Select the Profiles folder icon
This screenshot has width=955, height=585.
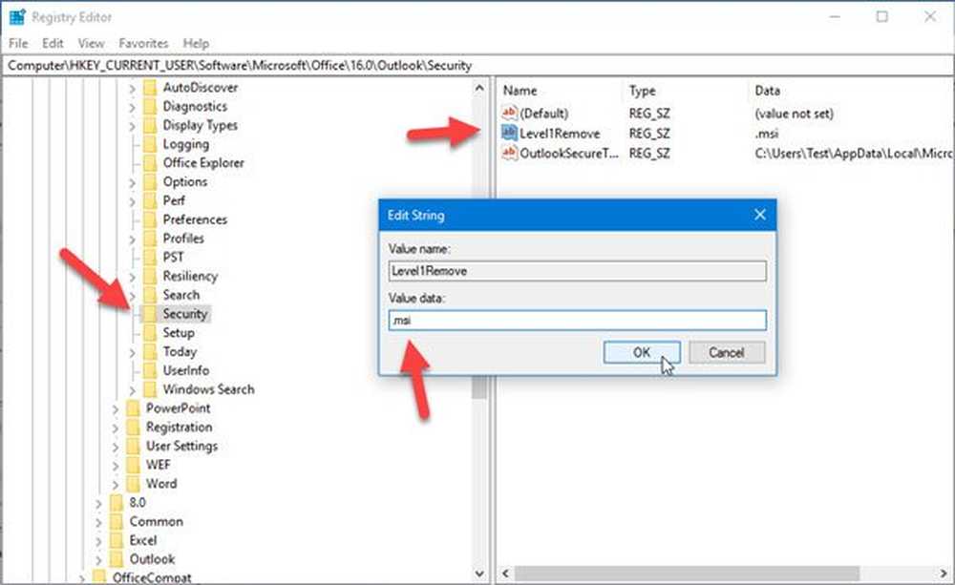150,239
